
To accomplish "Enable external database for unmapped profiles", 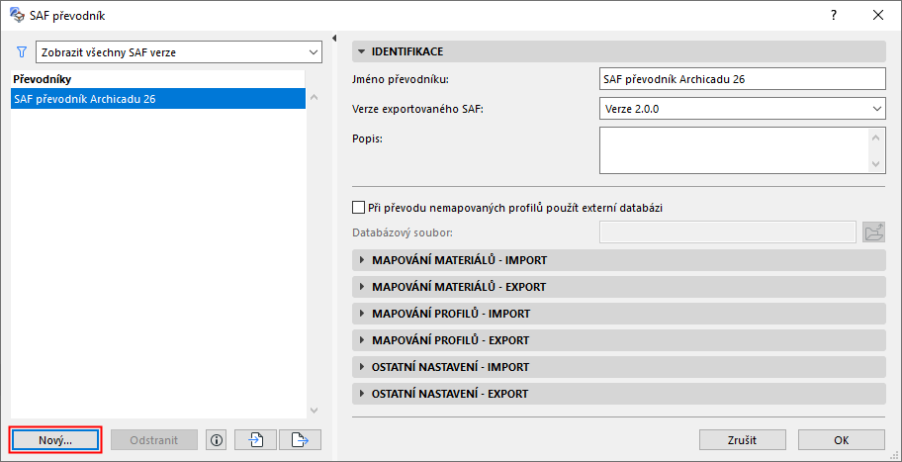I will pyautogui.click(x=359, y=208).
